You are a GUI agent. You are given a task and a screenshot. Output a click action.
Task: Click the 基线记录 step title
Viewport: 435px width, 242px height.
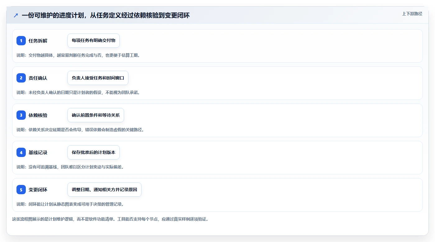[x=38, y=152]
